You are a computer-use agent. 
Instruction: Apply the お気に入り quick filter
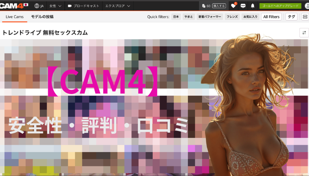click(x=250, y=17)
